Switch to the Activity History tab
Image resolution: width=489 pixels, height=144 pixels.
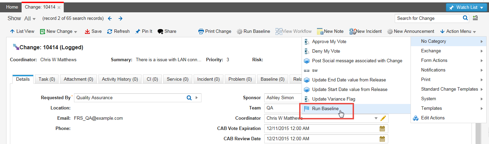[x=120, y=79]
